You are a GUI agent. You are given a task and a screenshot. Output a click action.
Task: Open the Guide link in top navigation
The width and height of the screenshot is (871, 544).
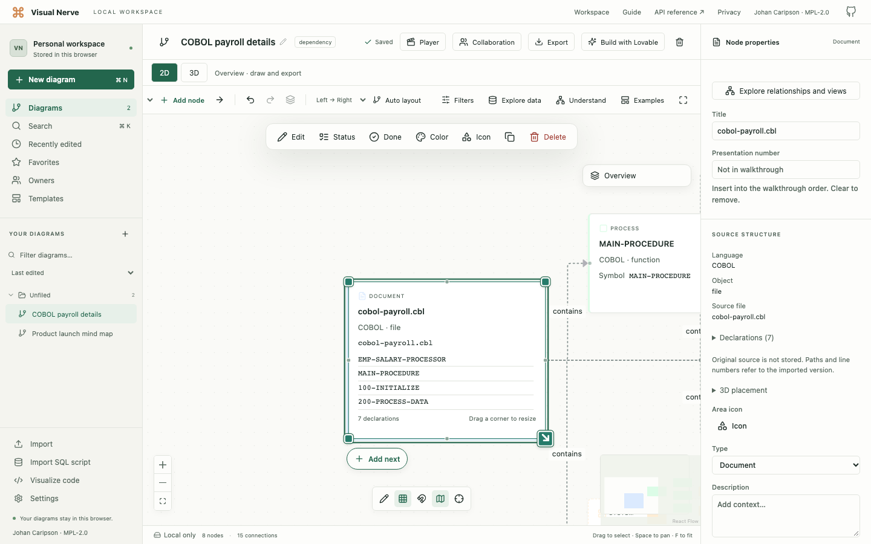631,12
